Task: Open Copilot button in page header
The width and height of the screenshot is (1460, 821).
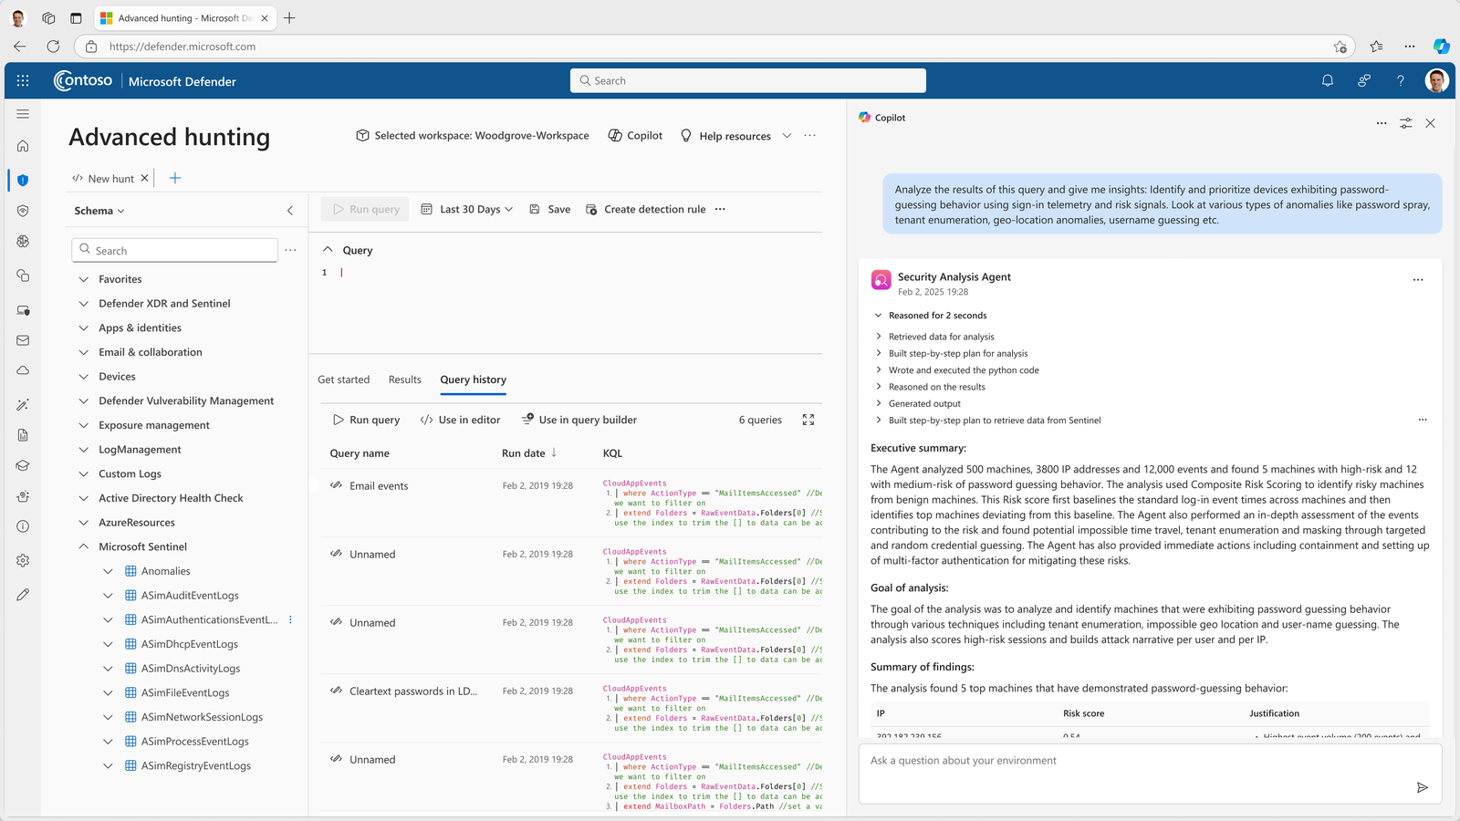Action: click(635, 136)
